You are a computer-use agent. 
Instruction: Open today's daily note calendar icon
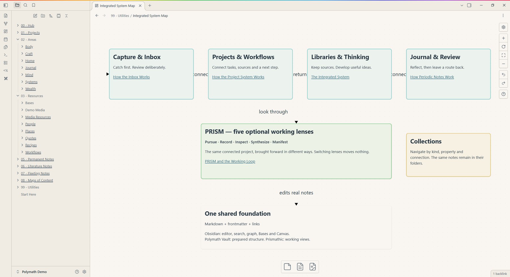pos(6,39)
